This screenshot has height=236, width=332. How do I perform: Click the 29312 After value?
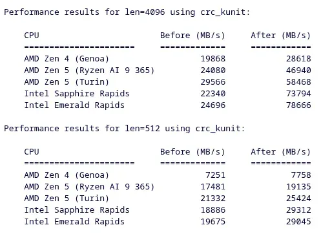coord(298,210)
